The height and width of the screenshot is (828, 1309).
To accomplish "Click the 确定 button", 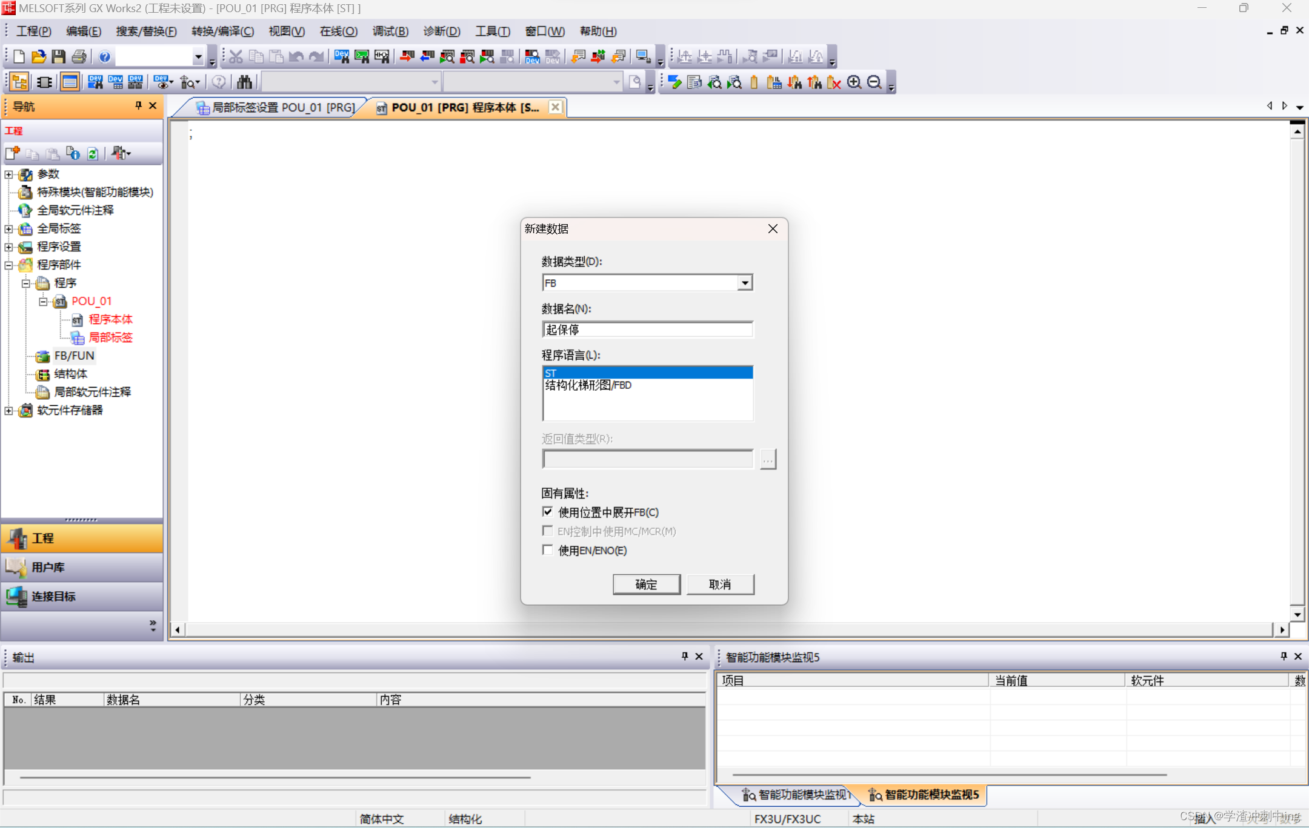I will point(646,584).
